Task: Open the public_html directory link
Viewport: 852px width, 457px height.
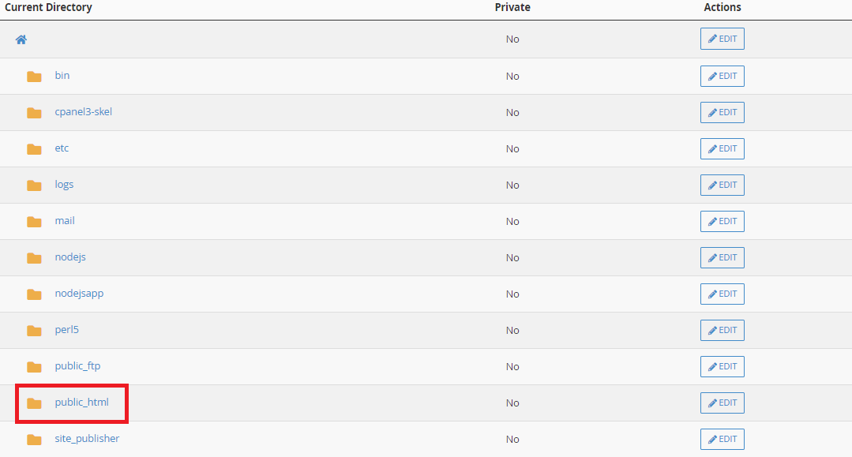Action: [x=81, y=403]
